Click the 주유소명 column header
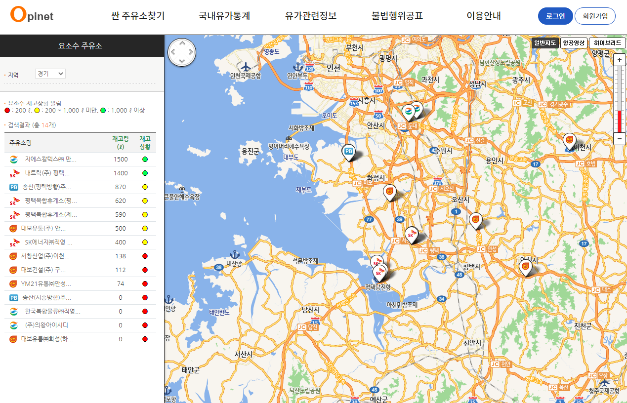Screen dimensions: 627x403 20,143
